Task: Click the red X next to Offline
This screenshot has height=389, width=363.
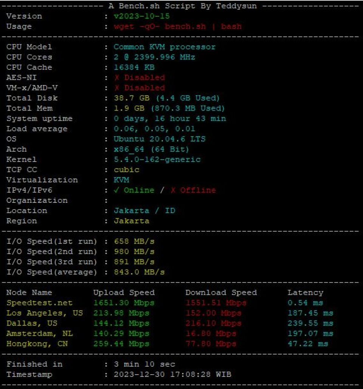Action: click(x=173, y=190)
